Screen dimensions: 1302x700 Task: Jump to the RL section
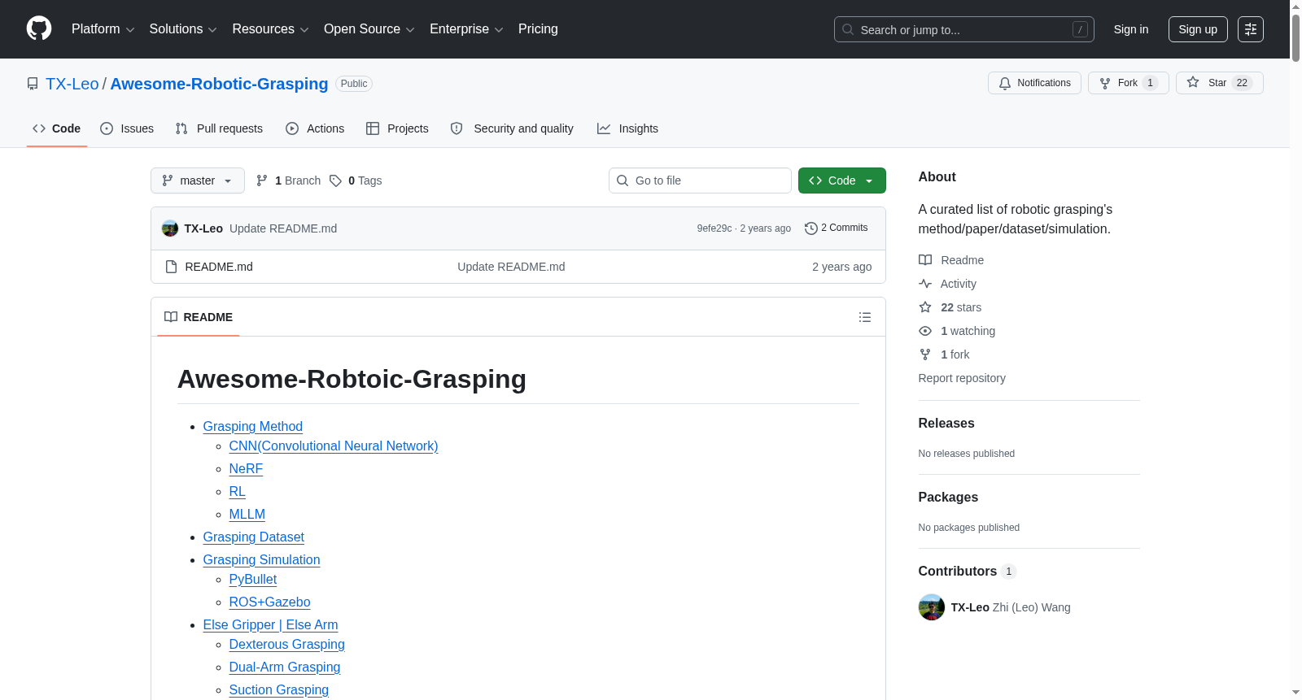238,491
